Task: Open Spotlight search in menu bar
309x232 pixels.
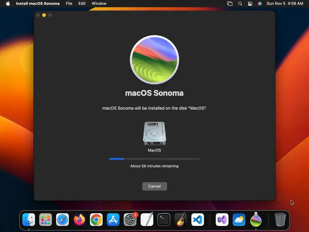Action: (240, 4)
